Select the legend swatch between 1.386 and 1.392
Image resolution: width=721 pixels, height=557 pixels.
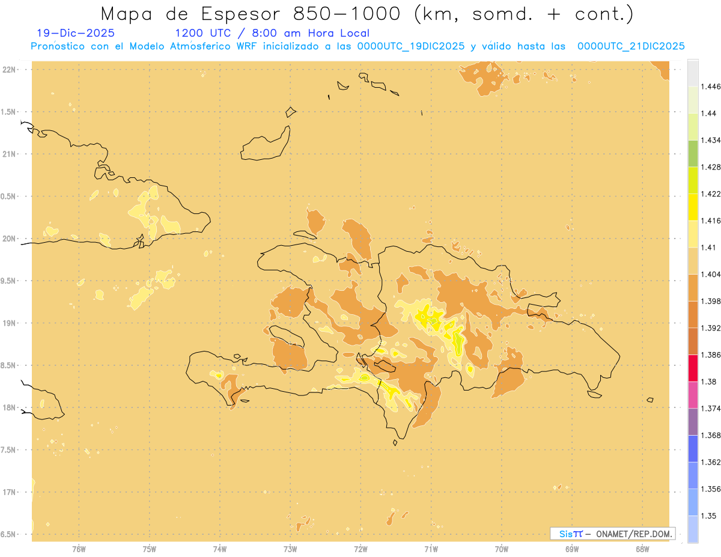[693, 341]
